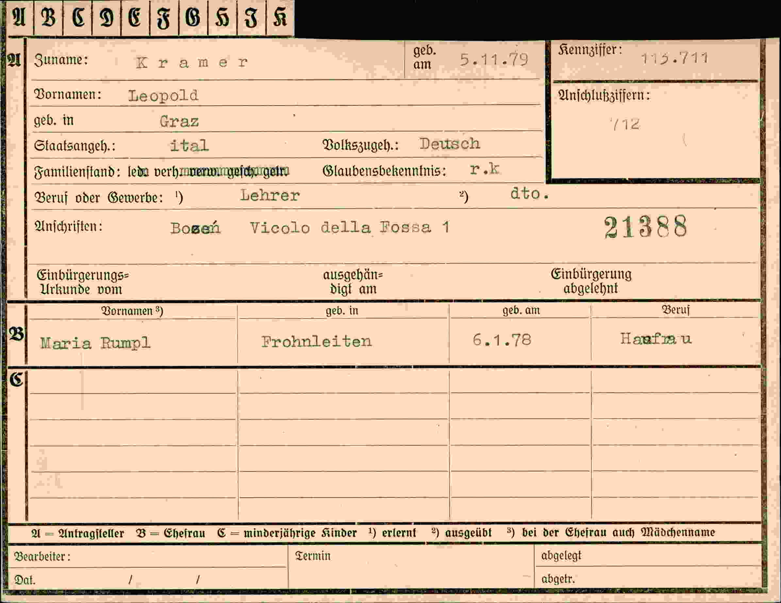Select index tab letter G
The width and height of the screenshot is (781, 603).
tap(193, 18)
